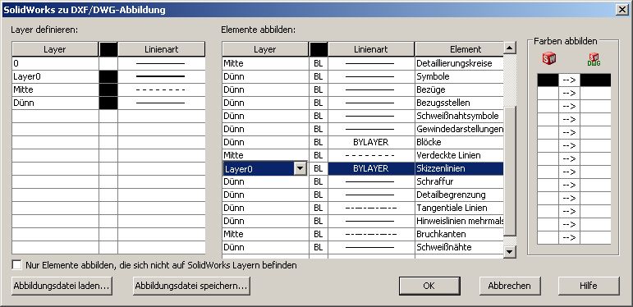Select layer '0' in Layer definieren list
The image size is (633, 307).
tap(55, 63)
